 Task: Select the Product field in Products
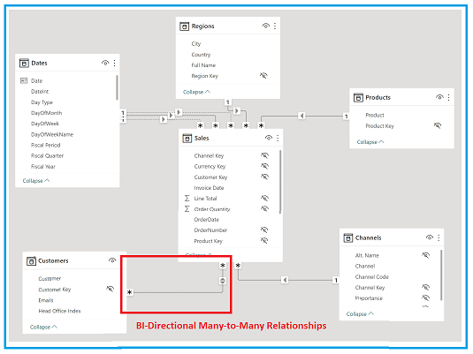pos(375,115)
